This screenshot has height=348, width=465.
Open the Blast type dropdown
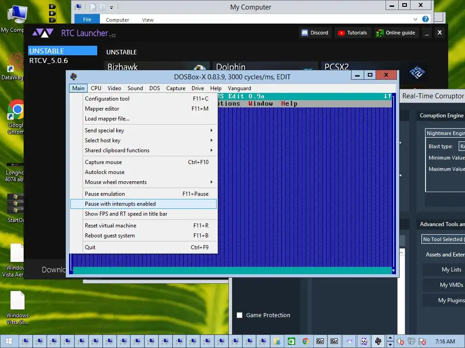pos(461,146)
